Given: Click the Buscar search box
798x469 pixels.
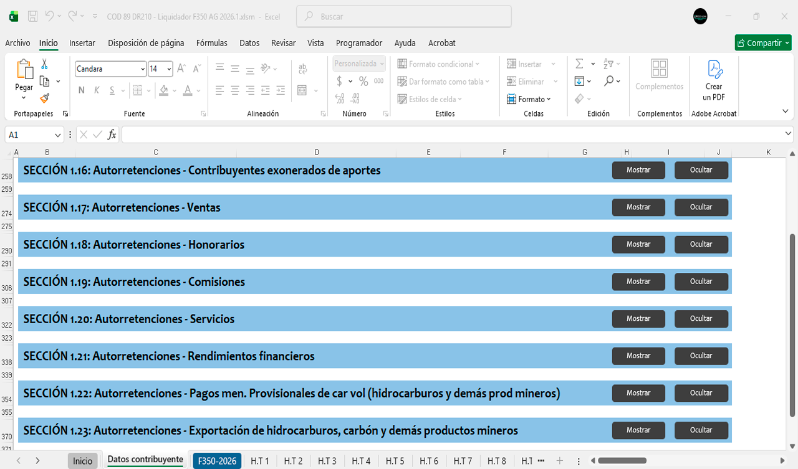Looking at the screenshot, I should 404,17.
